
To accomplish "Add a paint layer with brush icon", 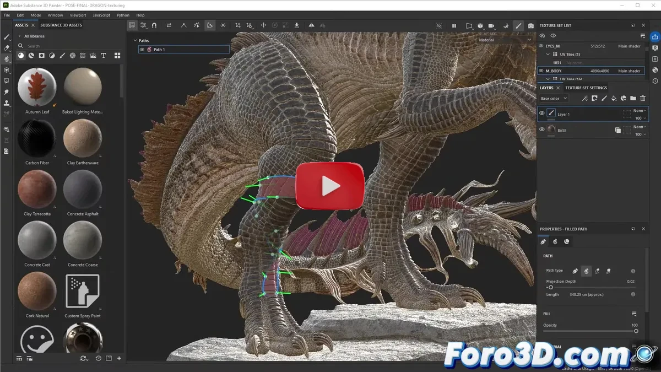I will [604, 98].
